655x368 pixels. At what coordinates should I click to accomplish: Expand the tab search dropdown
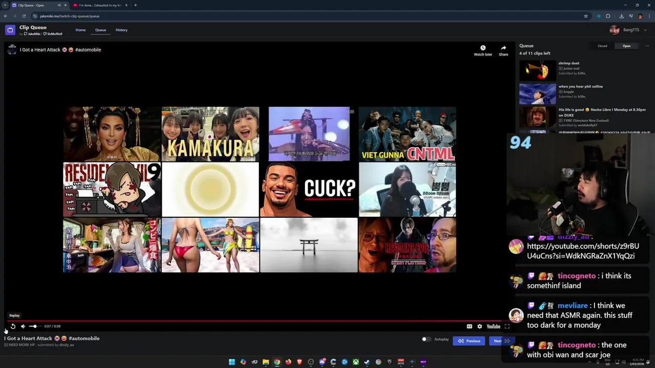click(5, 5)
